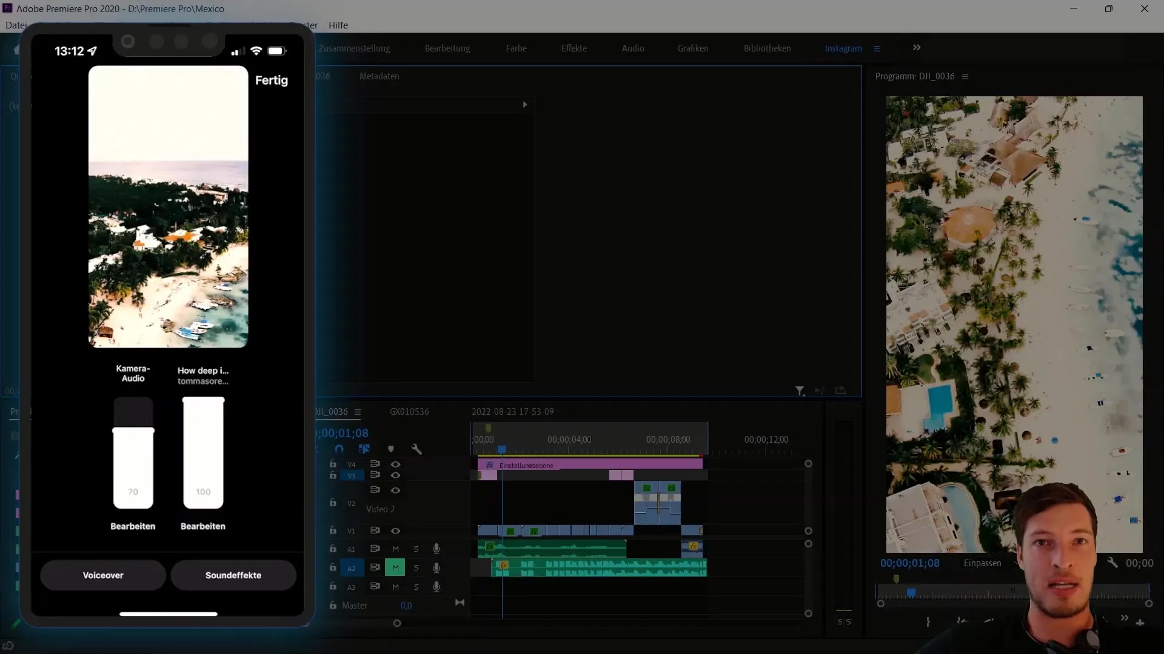Switch to the Effekte workspace
This screenshot has width=1164, height=654.
(x=574, y=48)
